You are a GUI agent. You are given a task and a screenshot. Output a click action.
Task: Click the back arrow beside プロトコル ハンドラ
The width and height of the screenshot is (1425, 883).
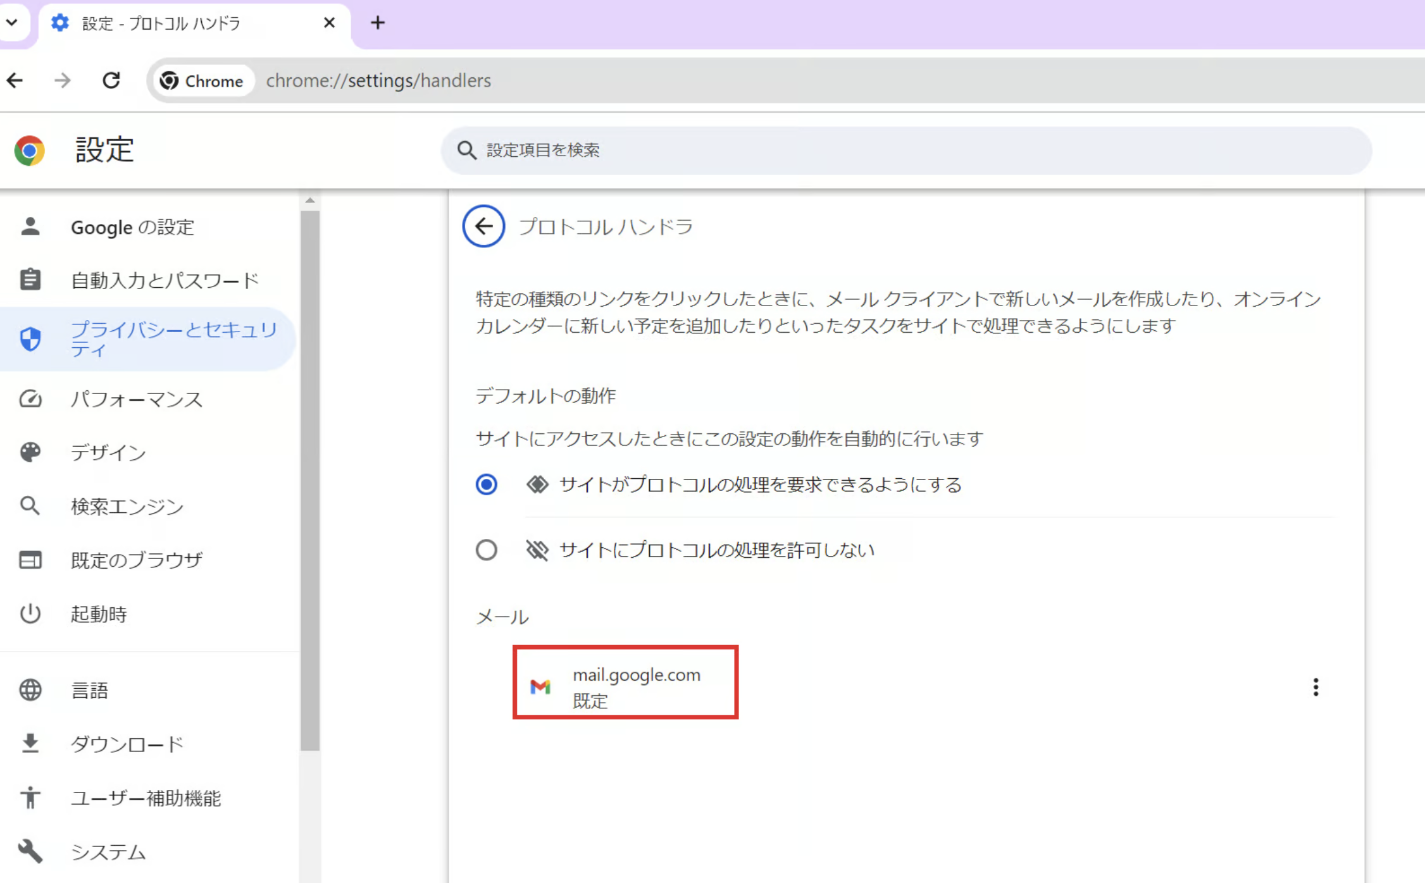(483, 226)
